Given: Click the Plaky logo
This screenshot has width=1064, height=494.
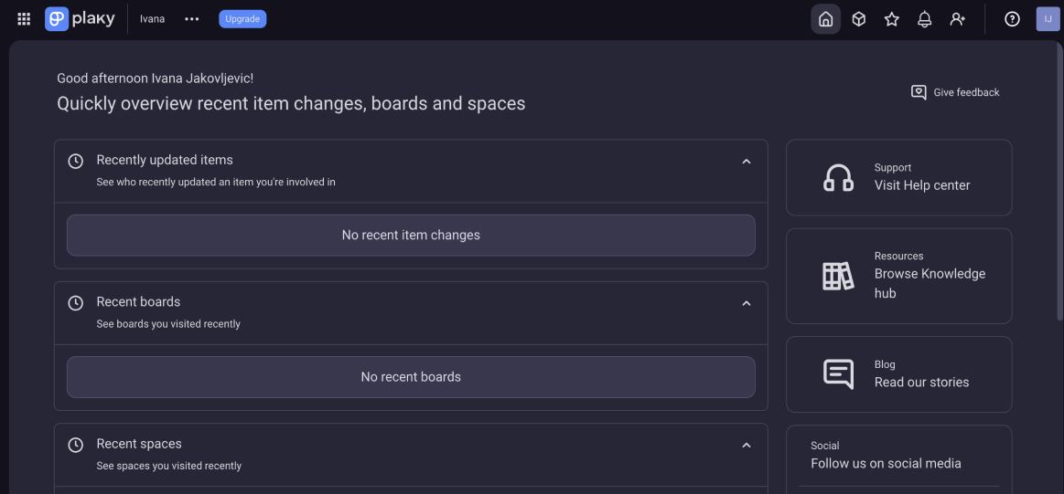Looking at the screenshot, I should (81, 19).
